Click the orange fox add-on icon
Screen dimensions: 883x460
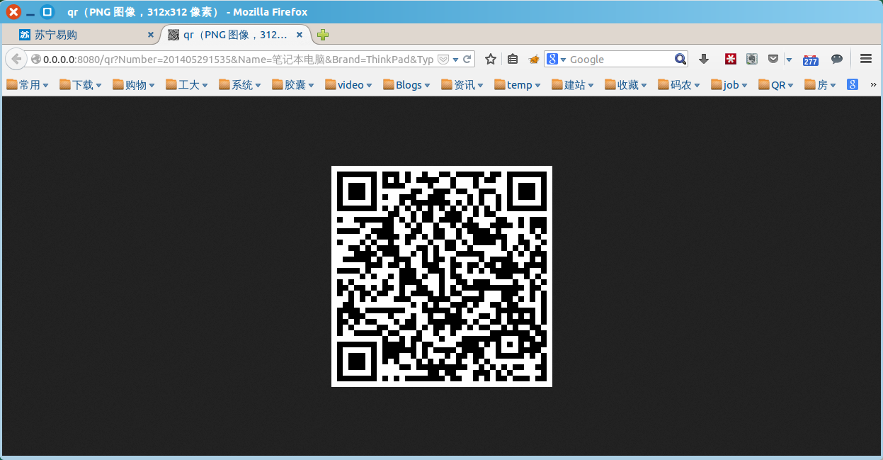(x=534, y=60)
